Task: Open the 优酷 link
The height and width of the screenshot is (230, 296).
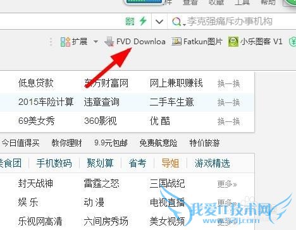Action: pyautogui.click(x=160, y=121)
